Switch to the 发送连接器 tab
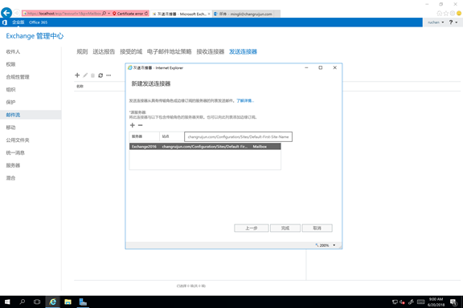Viewport: 463px width, 308px height. point(243,52)
